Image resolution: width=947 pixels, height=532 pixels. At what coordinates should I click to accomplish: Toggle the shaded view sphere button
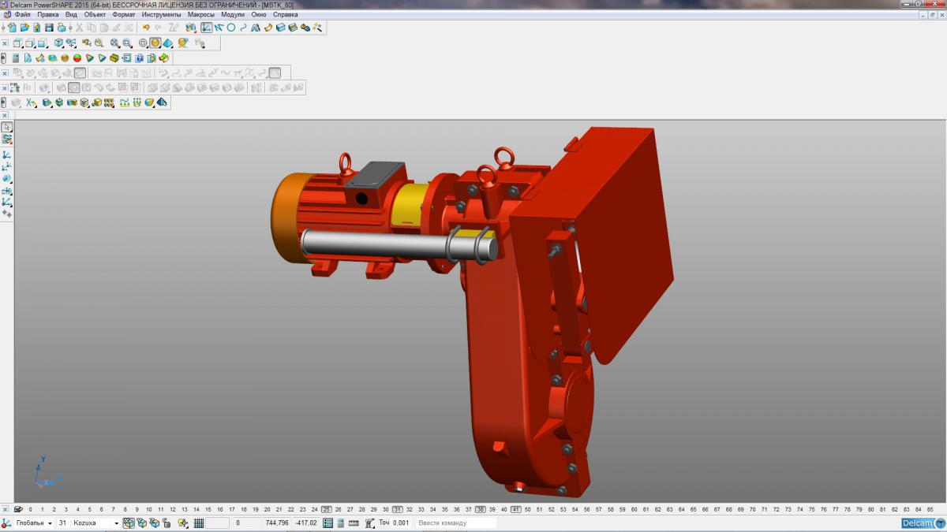click(x=155, y=43)
